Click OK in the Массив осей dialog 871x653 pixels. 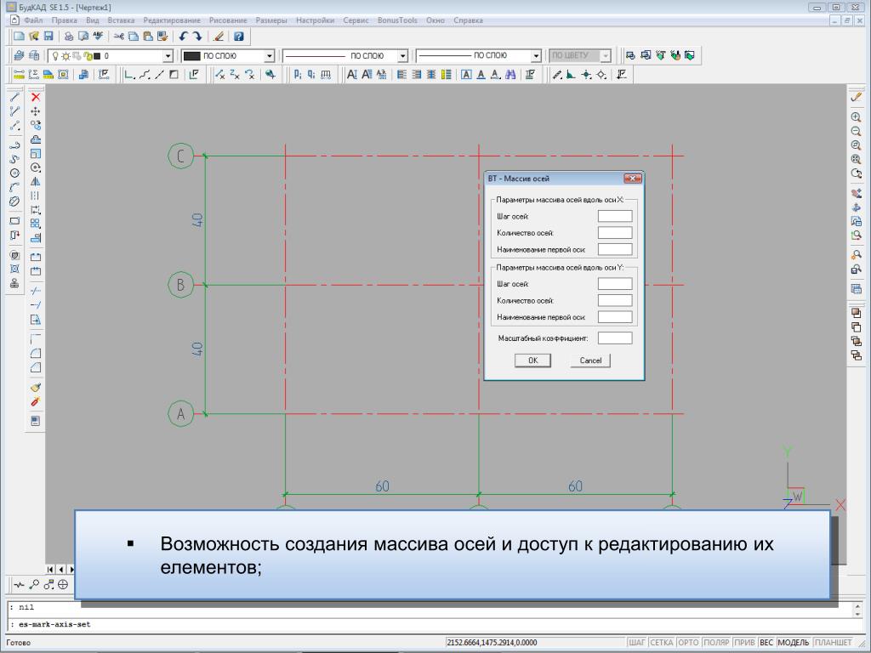click(x=532, y=361)
